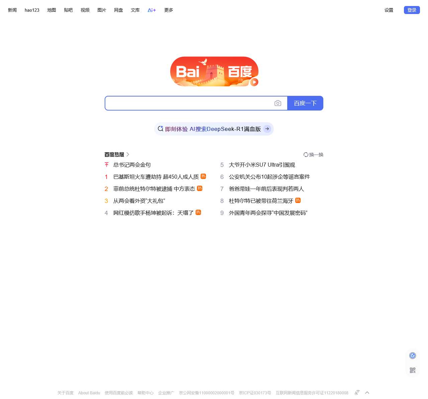Open 新闻 in top navigation
Viewport: 428px width, 399px height.
[x=12, y=10]
